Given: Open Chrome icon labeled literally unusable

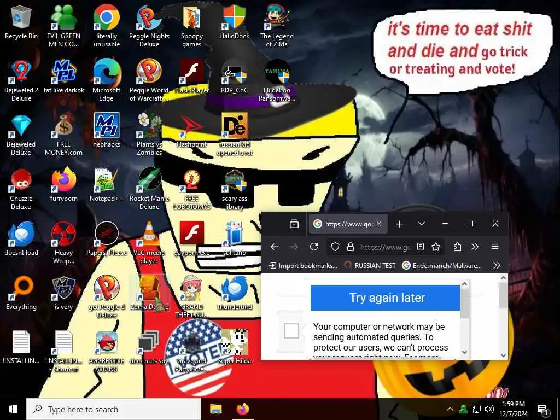Looking at the screenshot, I should [107, 26].
